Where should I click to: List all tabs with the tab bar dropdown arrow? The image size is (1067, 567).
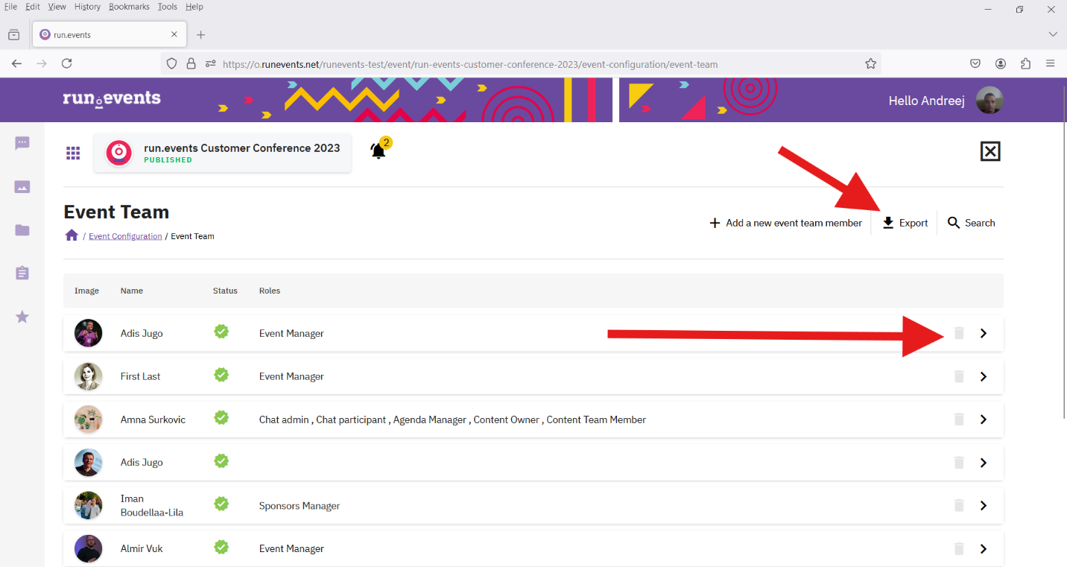pos(1053,34)
